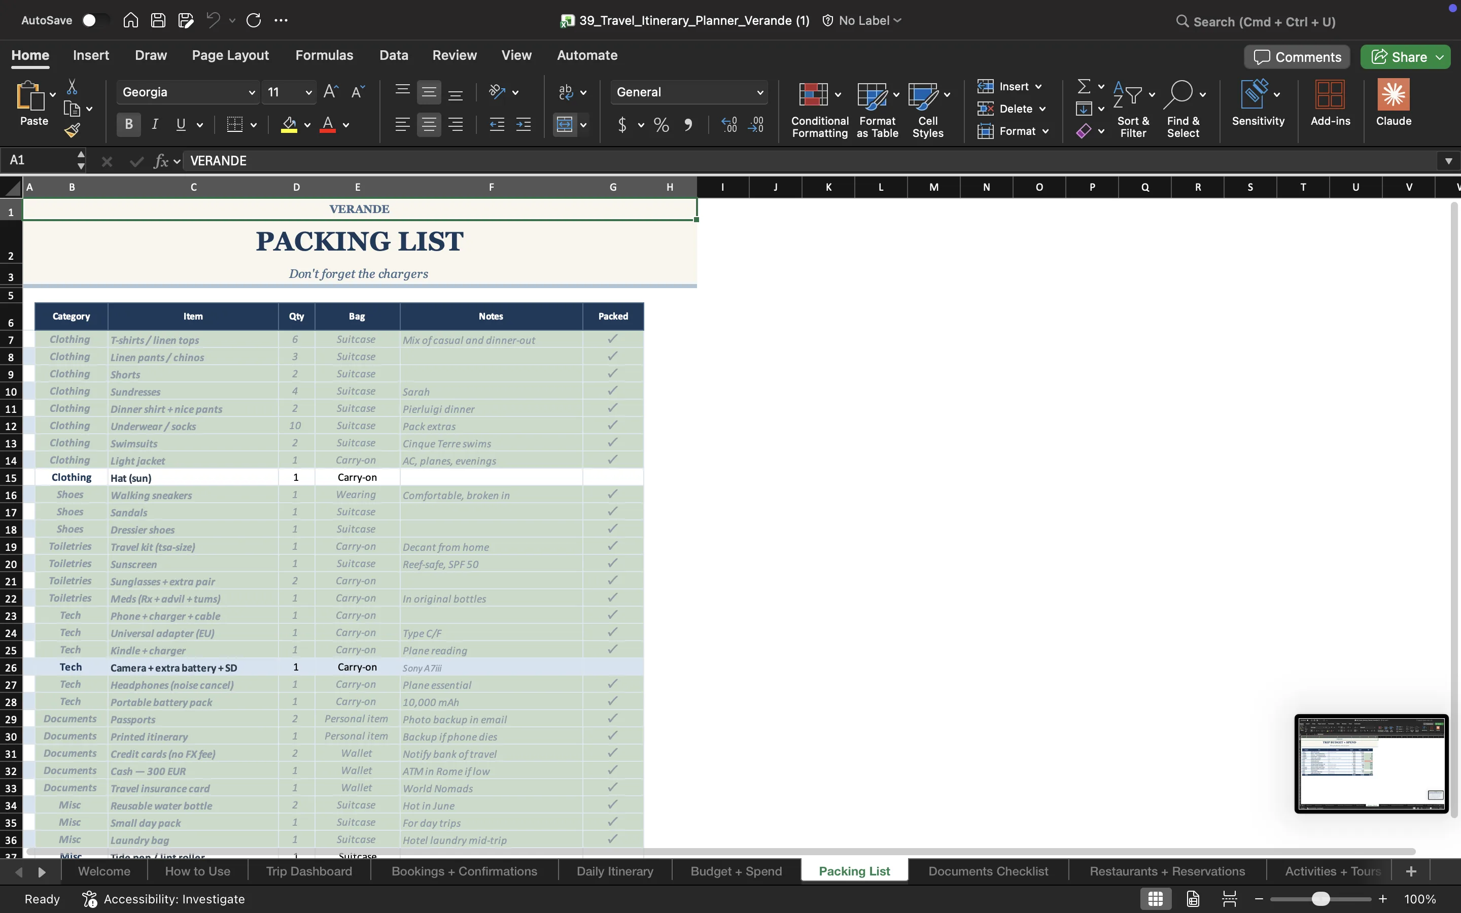
Task: Adjust the zoom slider handle
Action: pos(1320,898)
